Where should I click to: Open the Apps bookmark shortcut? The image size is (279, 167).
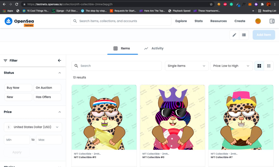pos(8,11)
